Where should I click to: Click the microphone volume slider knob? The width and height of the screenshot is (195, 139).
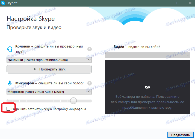[x=73, y=101]
